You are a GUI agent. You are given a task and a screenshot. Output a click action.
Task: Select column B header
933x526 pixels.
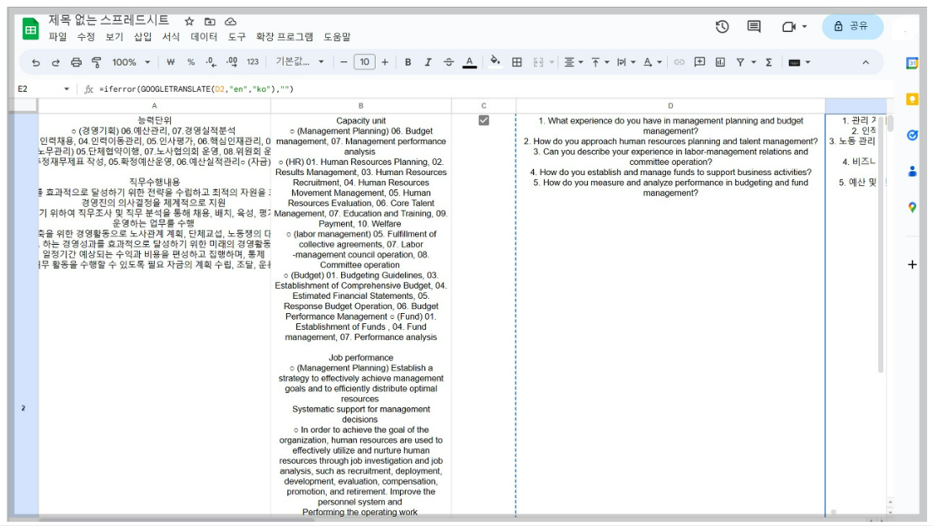click(361, 106)
